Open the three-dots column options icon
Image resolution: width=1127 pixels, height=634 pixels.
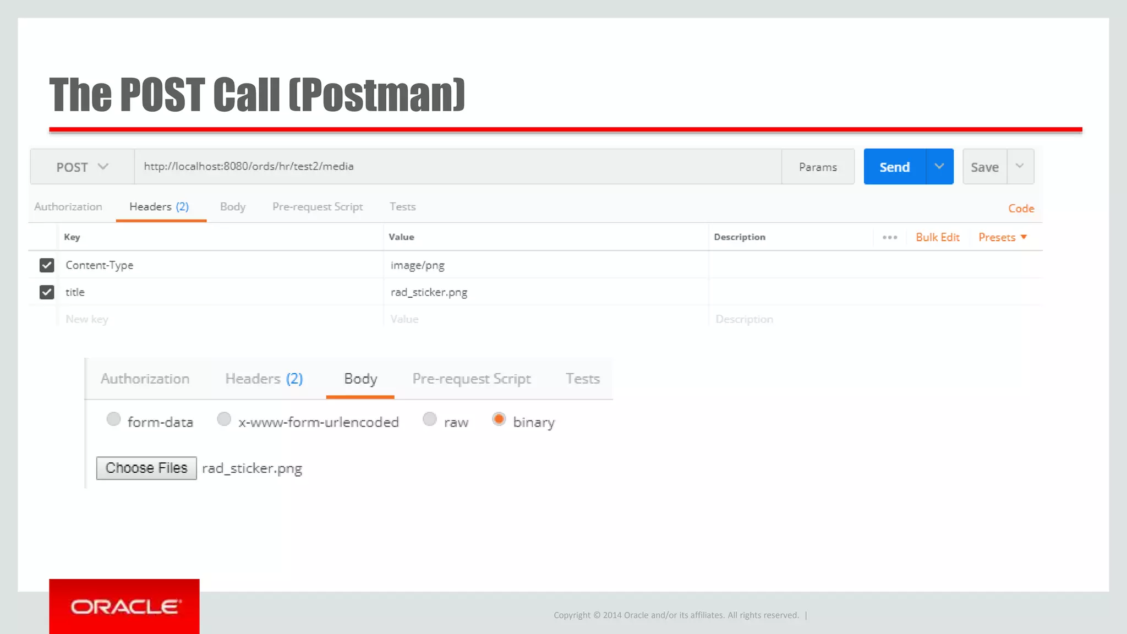[890, 237]
